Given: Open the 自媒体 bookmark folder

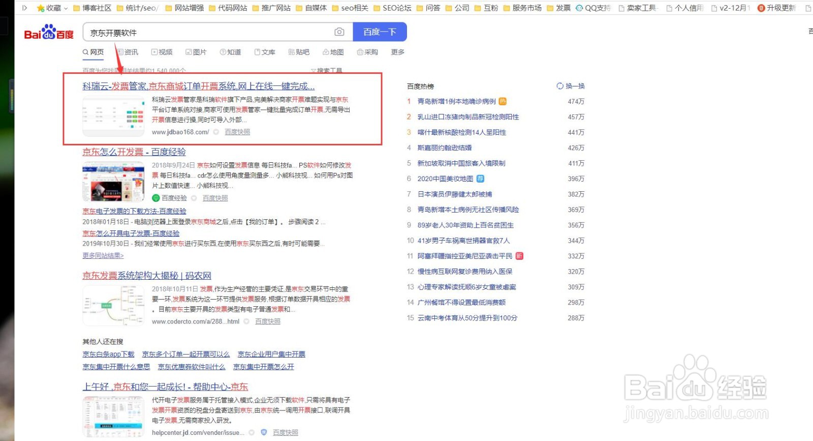Looking at the screenshot, I should [x=311, y=8].
